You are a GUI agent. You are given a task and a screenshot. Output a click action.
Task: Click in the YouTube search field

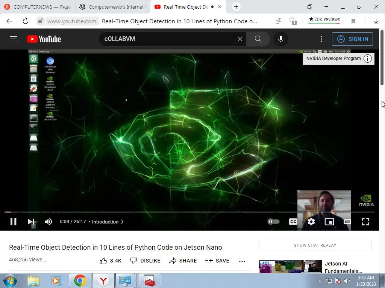(x=170, y=39)
